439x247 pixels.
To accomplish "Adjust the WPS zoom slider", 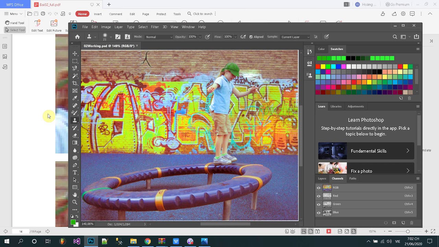I will (x=408, y=232).
